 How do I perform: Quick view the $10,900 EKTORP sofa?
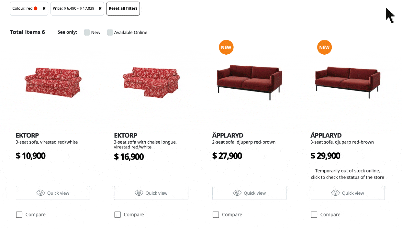(x=53, y=193)
